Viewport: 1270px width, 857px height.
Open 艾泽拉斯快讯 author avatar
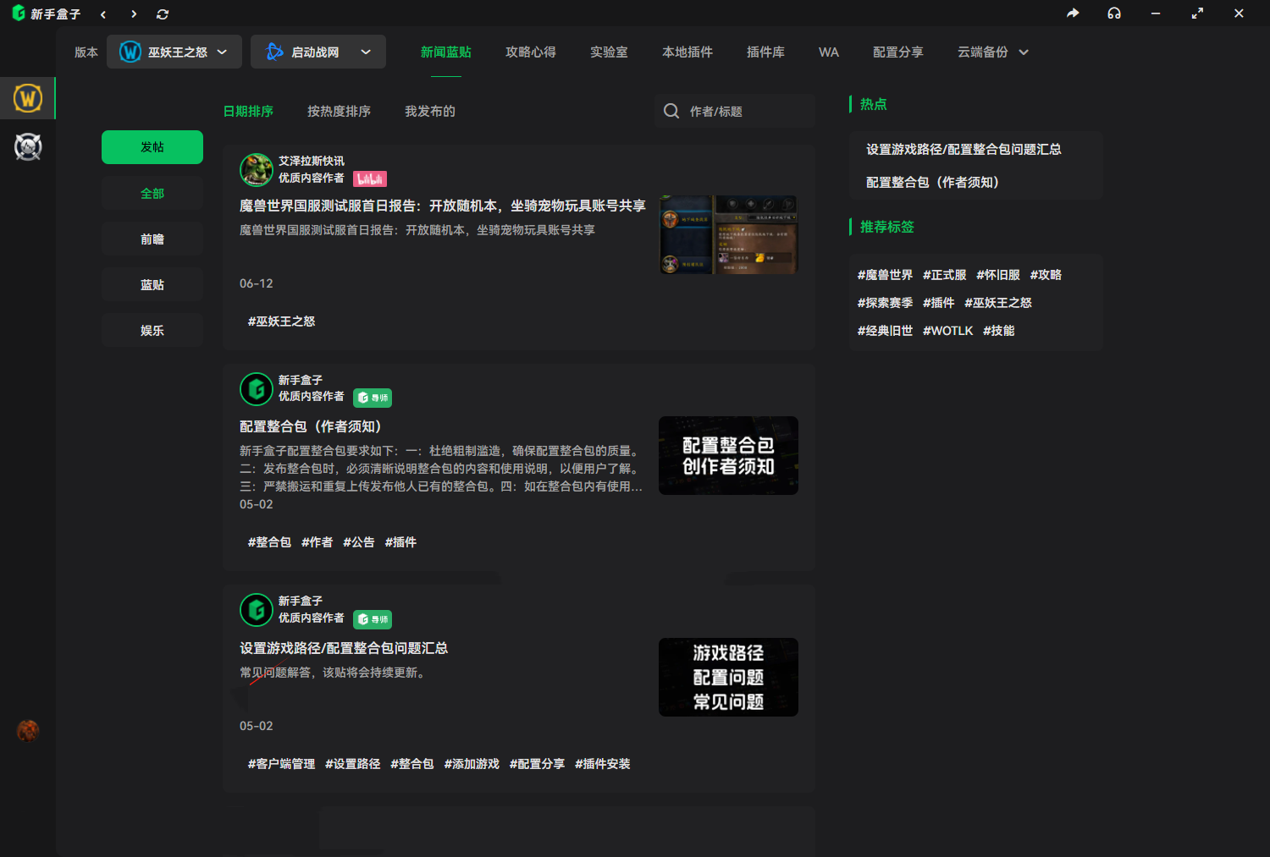click(x=257, y=169)
